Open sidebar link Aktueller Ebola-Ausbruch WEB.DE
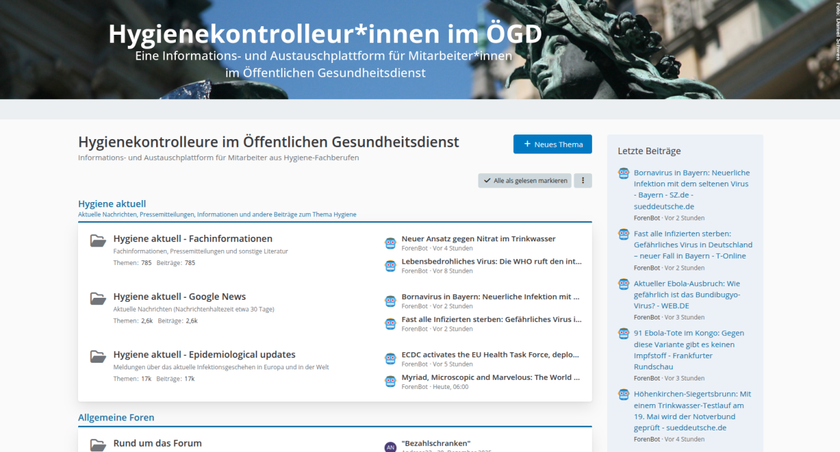This screenshot has height=452, width=840. coord(687,295)
